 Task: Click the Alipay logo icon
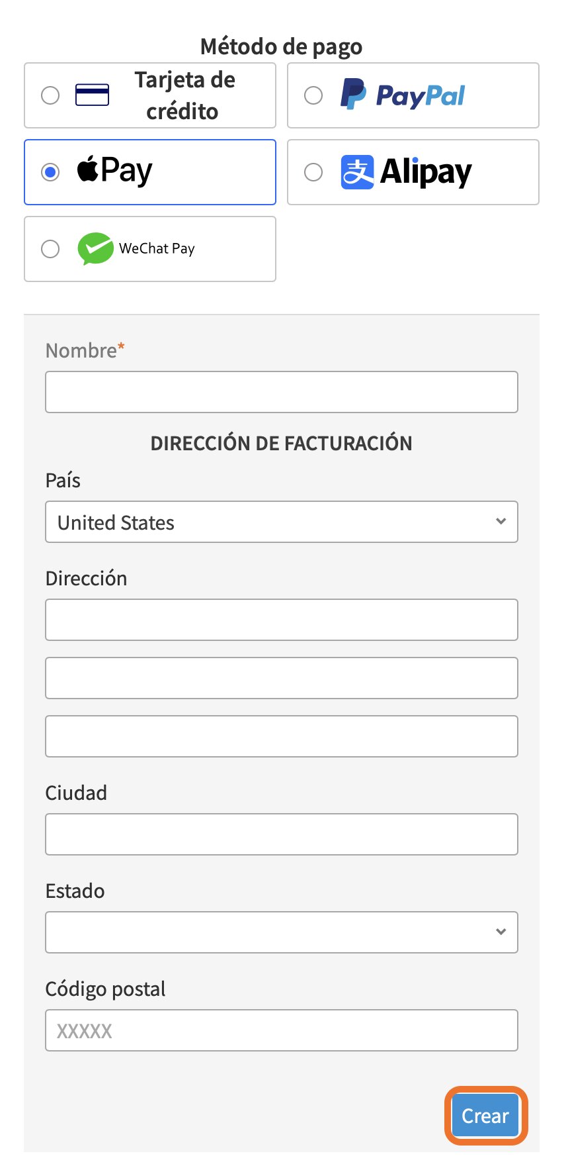[x=357, y=172]
